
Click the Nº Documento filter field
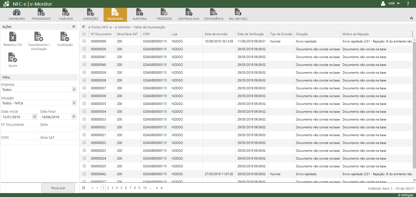pos(20,129)
